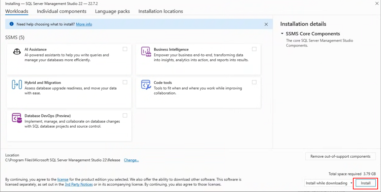Click the Hybrid and Migration workload icon

(x=17, y=85)
